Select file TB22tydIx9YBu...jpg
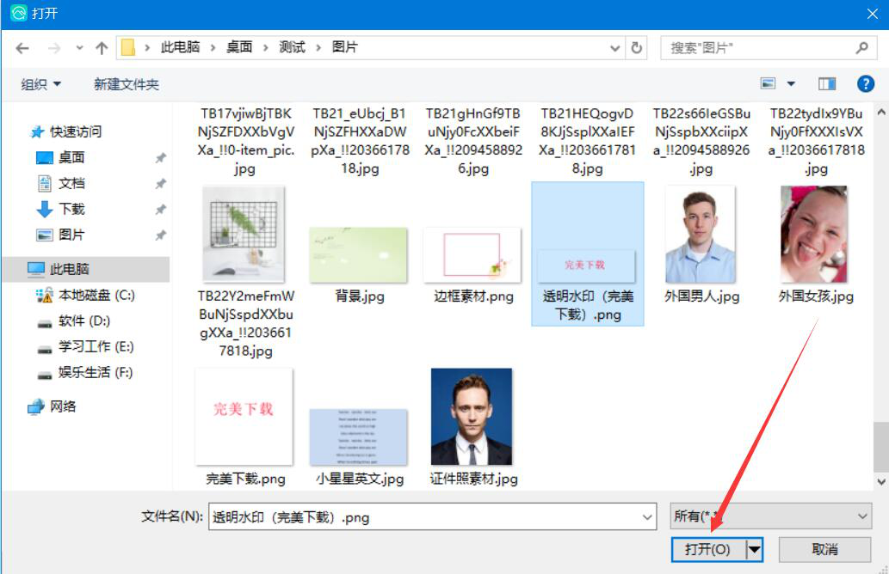The image size is (889, 574). tap(817, 141)
